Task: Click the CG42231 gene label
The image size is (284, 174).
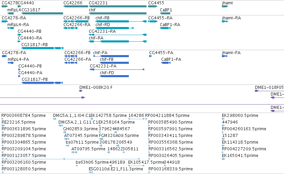Action: click(98, 3)
